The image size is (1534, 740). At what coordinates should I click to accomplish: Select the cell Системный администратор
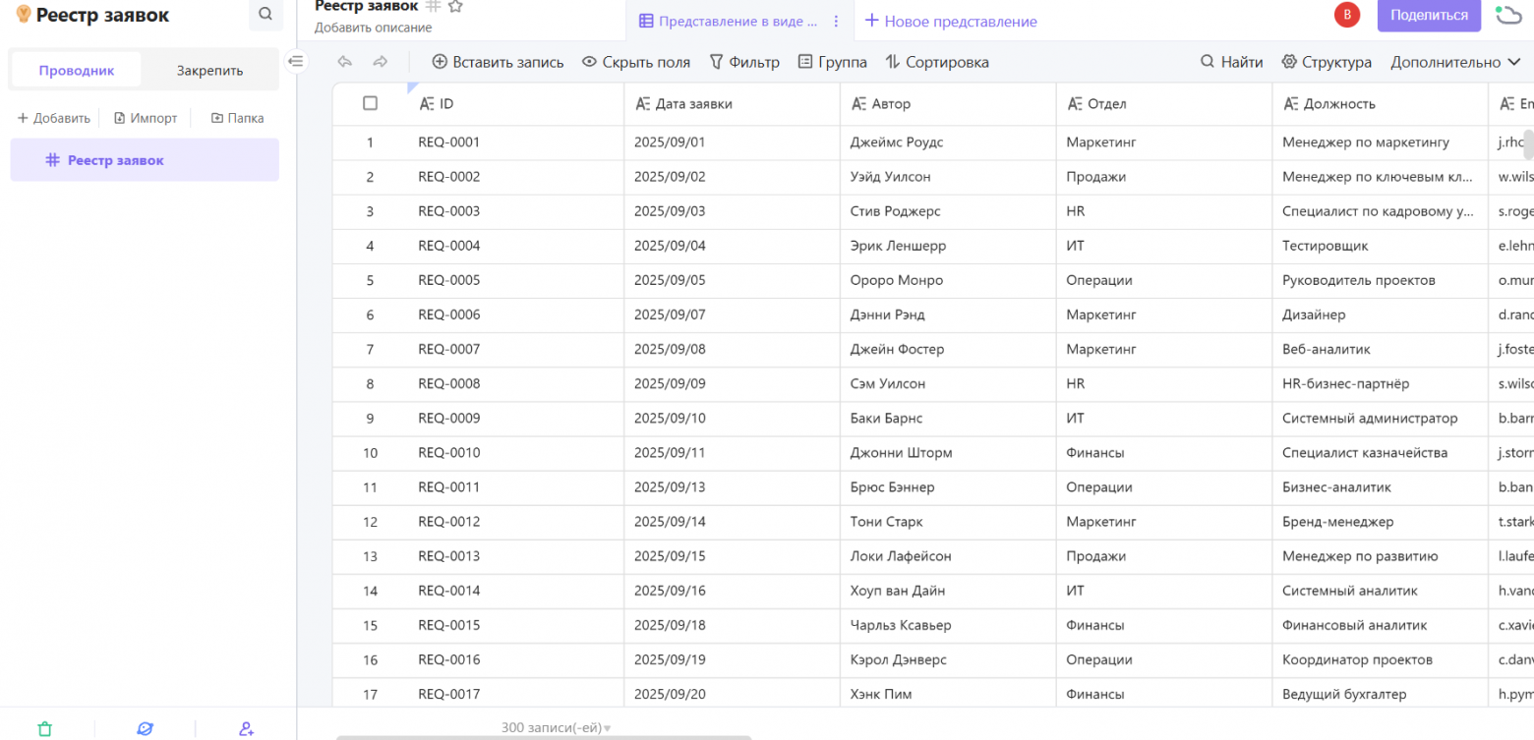coord(1380,418)
